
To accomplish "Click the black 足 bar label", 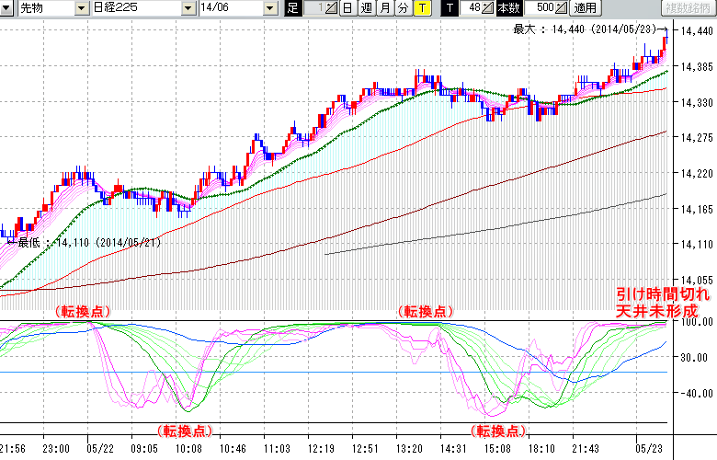I will [x=292, y=8].
